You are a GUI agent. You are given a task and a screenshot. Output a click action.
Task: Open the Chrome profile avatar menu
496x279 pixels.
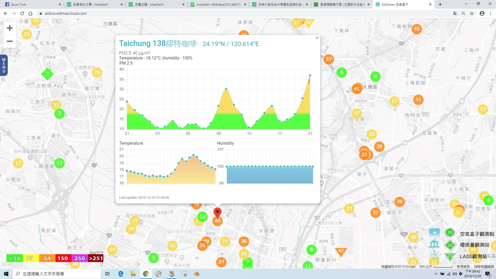point(482,13)
